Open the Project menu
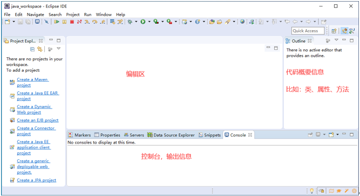360x196 pixels. pos(73,15)
